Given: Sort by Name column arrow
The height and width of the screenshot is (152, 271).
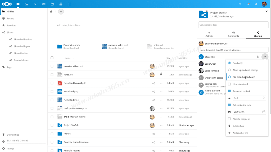Looking at the screenshot, I should tap(73, 58).
